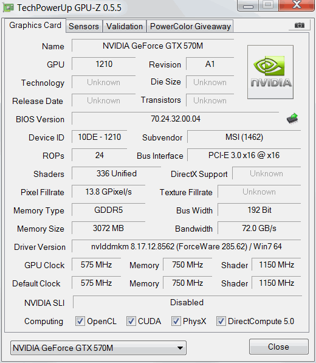Toggle the OpenCL checkbox
This screenshot has width=316, height=363.
(80, 321)
